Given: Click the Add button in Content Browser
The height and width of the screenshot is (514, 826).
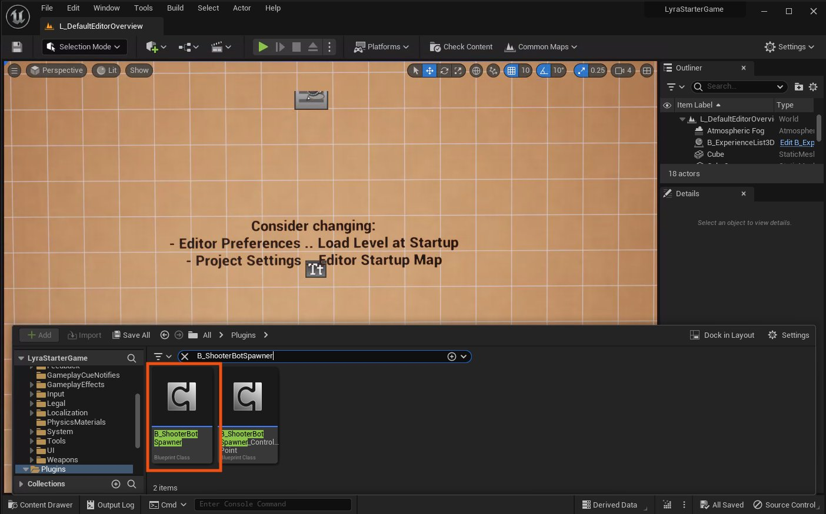Looking at the screenshot, I should [39, 335].
